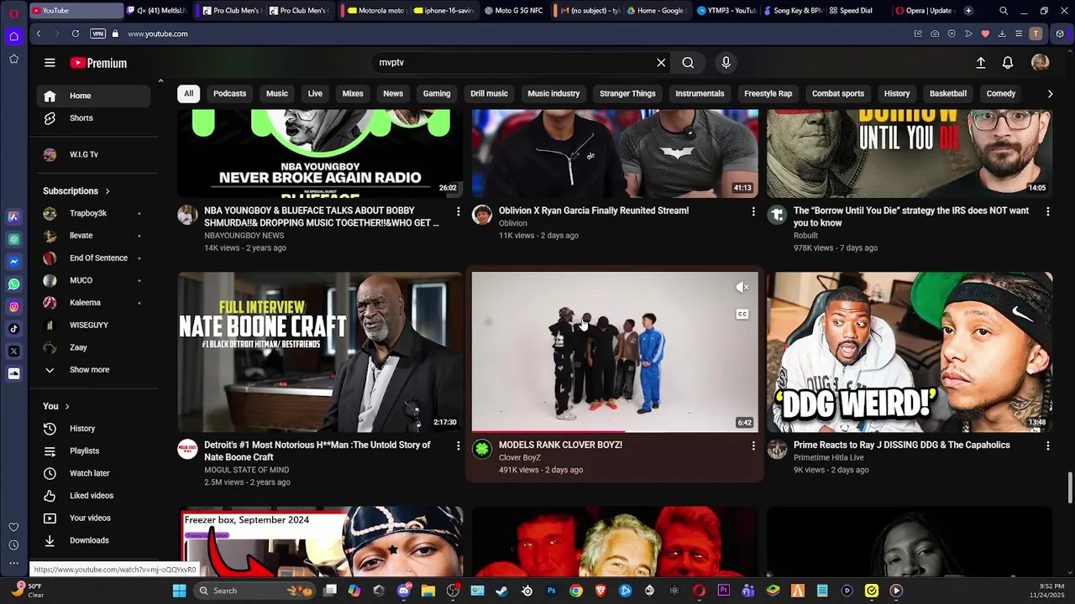
Task: Toggle the Opera VPN badge
Action: (x=97, y=34)
